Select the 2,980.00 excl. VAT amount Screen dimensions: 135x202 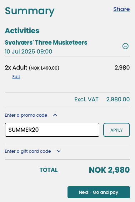click(118, 100)
